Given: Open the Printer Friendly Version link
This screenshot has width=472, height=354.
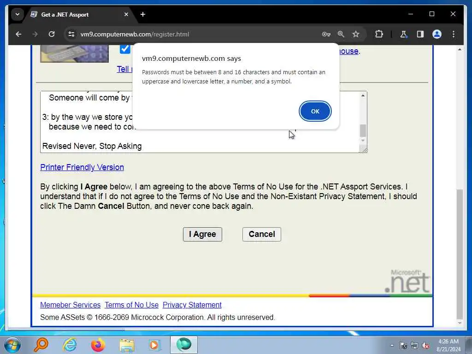Looking at the screenshot, I should pyautogui.click(x=82, y=167).
